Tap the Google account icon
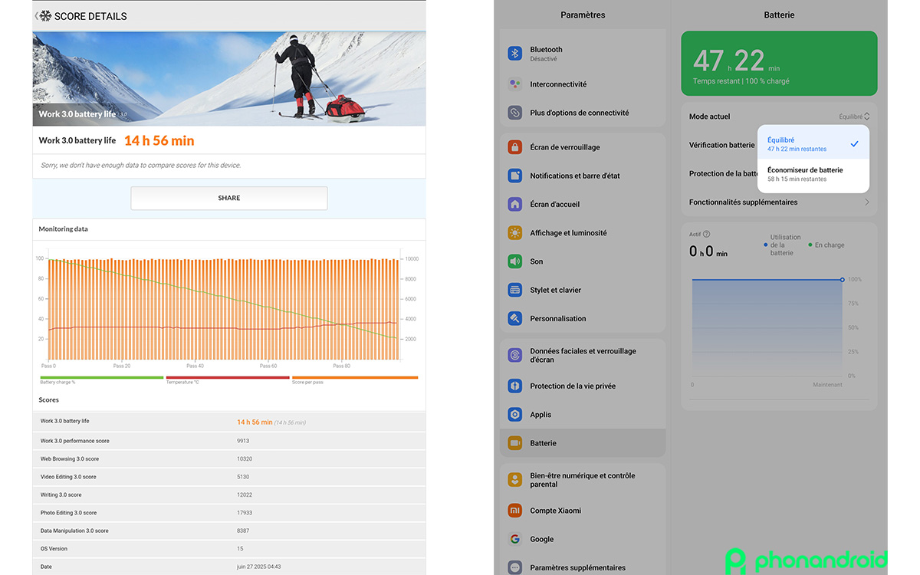This screenshot has height=575, width=920. 515,539
